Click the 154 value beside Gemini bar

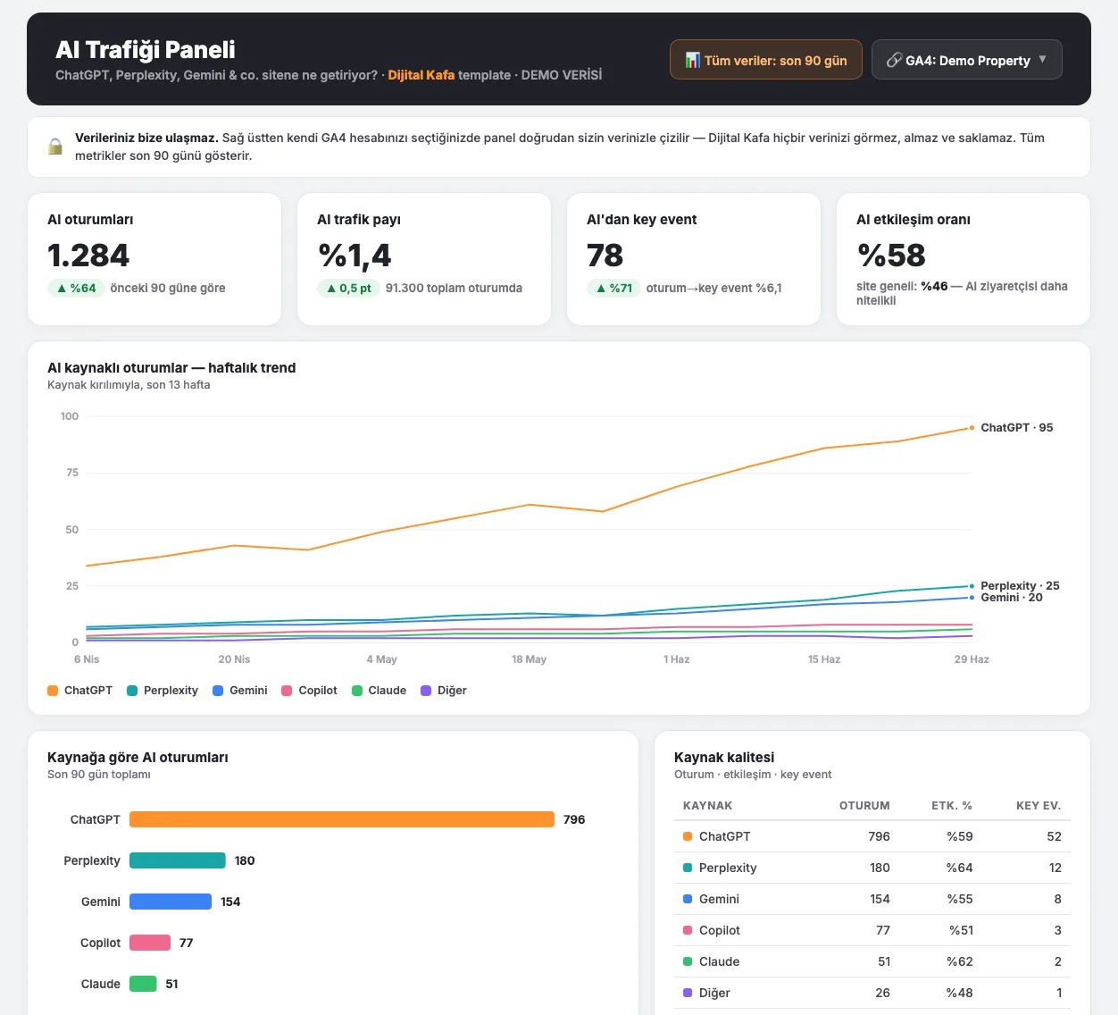(x=230, y=902)
